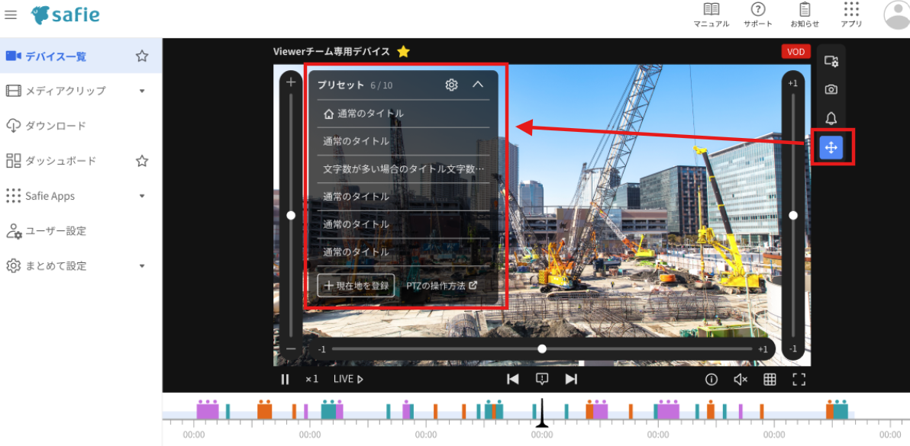The width and height of the screenshot is (910, 446).
Task: Toggle favorite star on デバイス一覧
Action: 141,55
